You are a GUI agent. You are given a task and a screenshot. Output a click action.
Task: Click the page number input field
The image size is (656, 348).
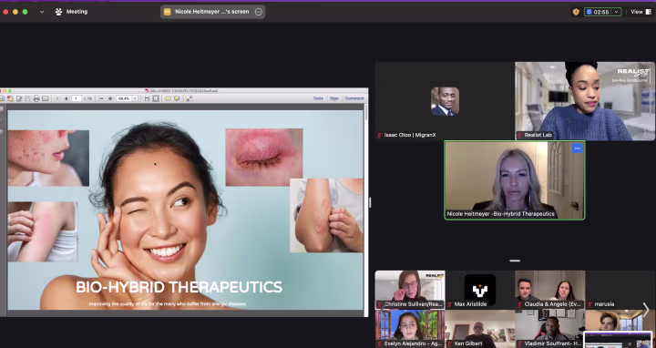click(77, 98)
